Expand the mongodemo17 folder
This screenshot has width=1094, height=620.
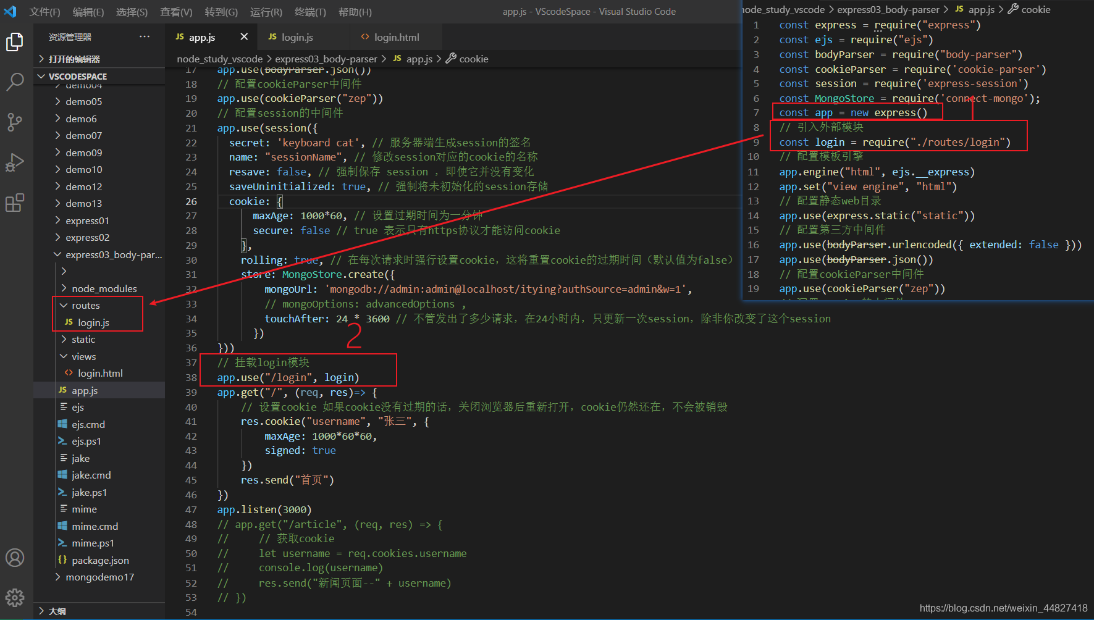(99, 577)
